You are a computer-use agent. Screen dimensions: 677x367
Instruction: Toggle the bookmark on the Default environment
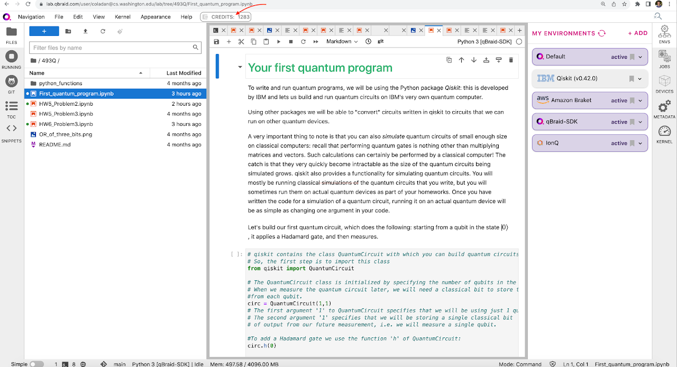[632, 57]
